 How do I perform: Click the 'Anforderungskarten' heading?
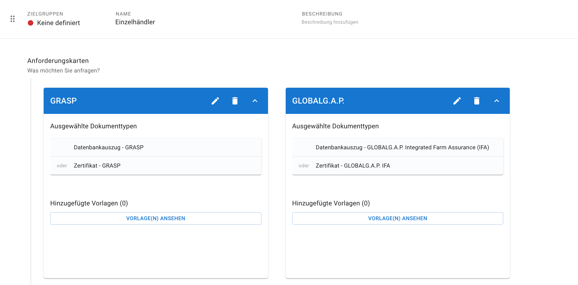tap(58, 61)
